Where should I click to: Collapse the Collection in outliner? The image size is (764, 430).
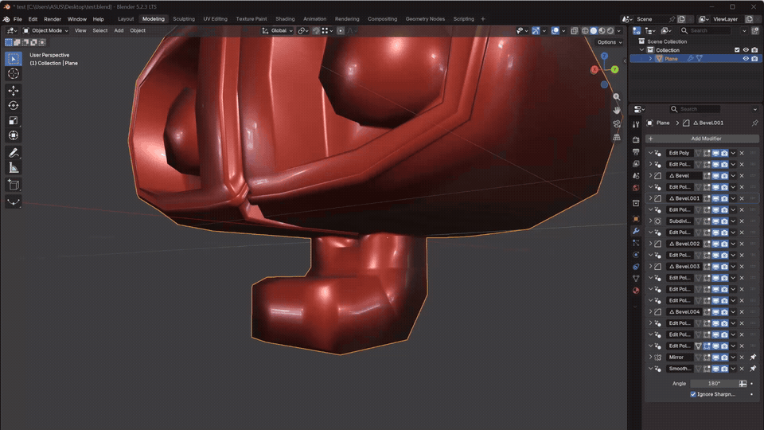642,50
